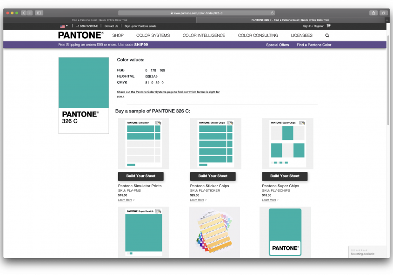
Task: Click Learn More under Sticker Chips
Action: [198, 200]
